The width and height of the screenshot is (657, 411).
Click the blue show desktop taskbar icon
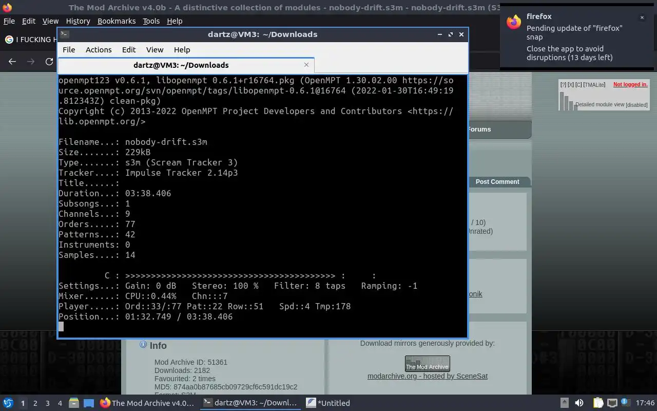(x=89, y=403)
